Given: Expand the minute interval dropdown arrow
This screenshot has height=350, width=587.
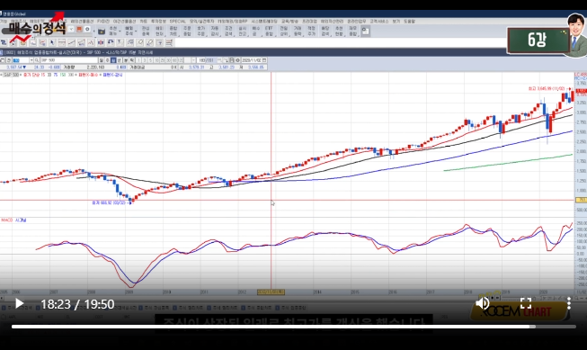Looking at the screenshot, I should (193, 60).
